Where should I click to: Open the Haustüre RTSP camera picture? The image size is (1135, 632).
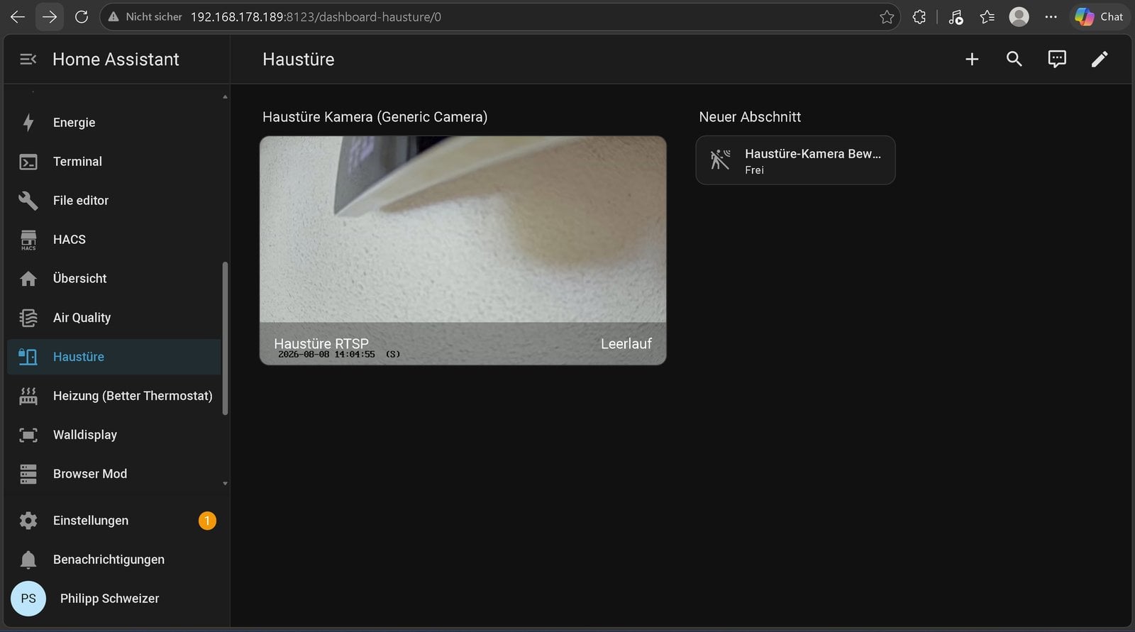coord(463,250)
